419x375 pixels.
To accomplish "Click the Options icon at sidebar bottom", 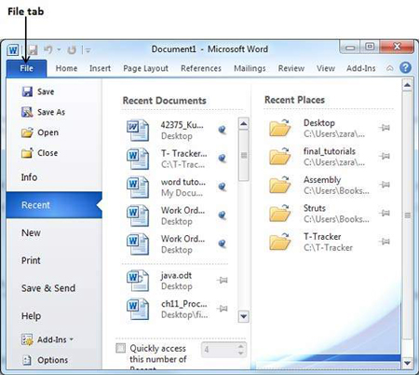I will tap(27, 360).
